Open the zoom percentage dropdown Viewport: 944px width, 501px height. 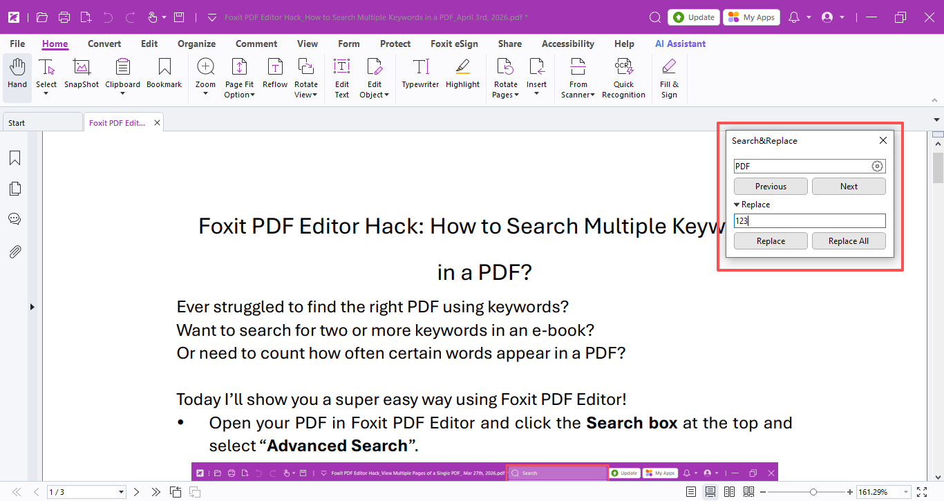[907, 492]
